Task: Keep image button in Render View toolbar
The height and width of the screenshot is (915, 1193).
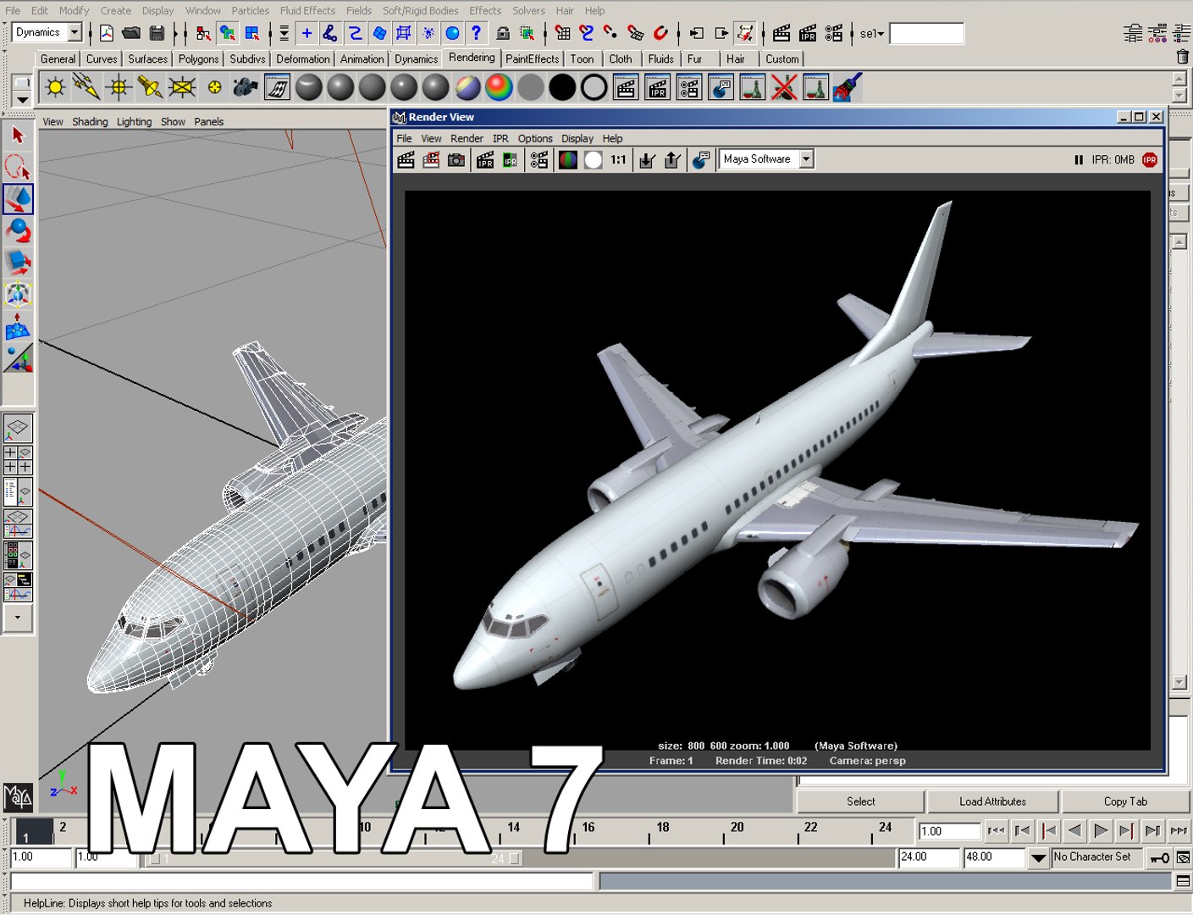Action: point(648,160)
